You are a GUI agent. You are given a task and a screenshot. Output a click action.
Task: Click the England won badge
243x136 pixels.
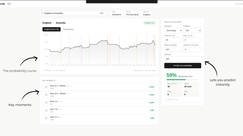150,23
